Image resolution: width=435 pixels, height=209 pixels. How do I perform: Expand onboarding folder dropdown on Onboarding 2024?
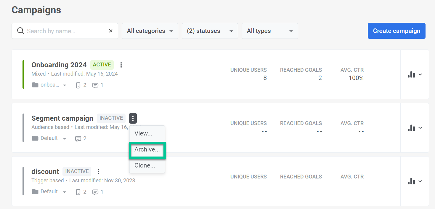[x=65, y=85]
